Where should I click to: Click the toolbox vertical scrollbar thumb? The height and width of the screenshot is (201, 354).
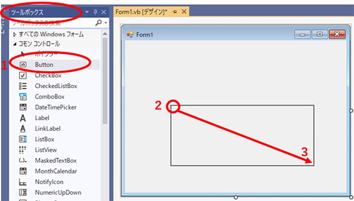click(105, 81)
